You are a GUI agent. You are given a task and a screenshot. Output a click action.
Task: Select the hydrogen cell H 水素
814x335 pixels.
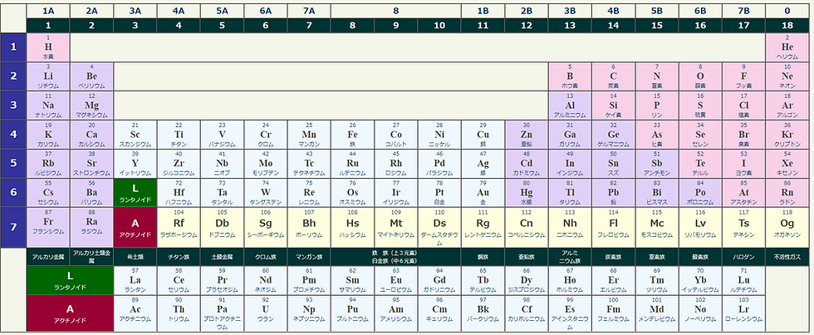48,47
